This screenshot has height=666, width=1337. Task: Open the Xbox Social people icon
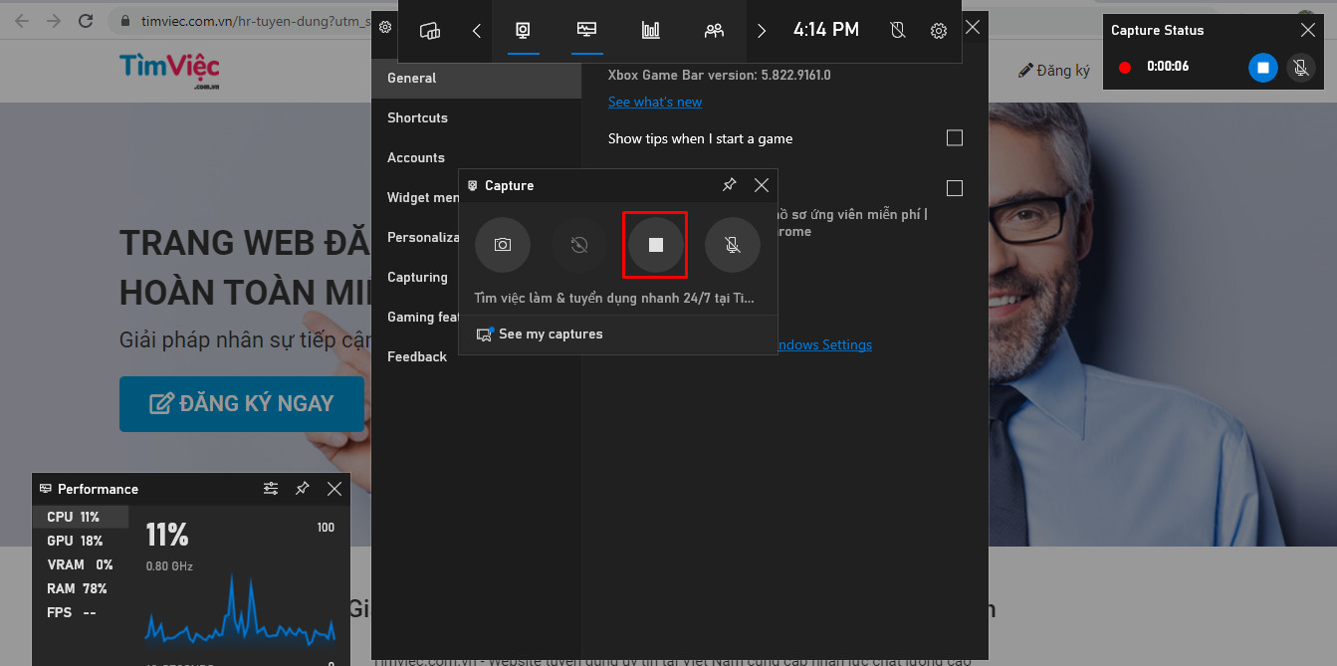714,31
